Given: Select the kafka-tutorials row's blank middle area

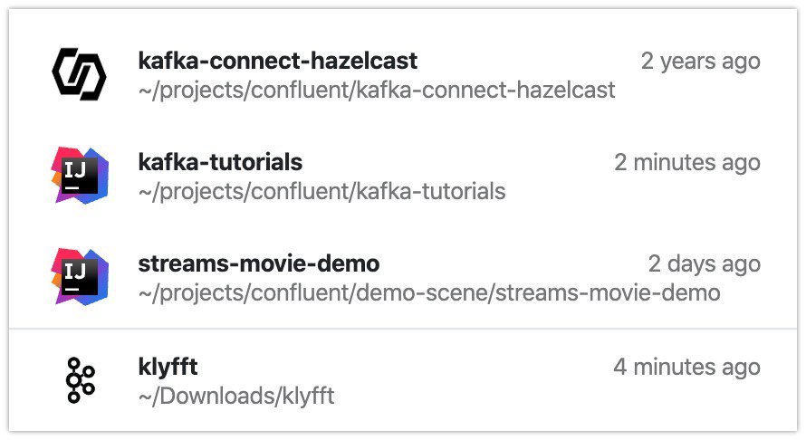Looking at the screenshot, I should point(458,162).
